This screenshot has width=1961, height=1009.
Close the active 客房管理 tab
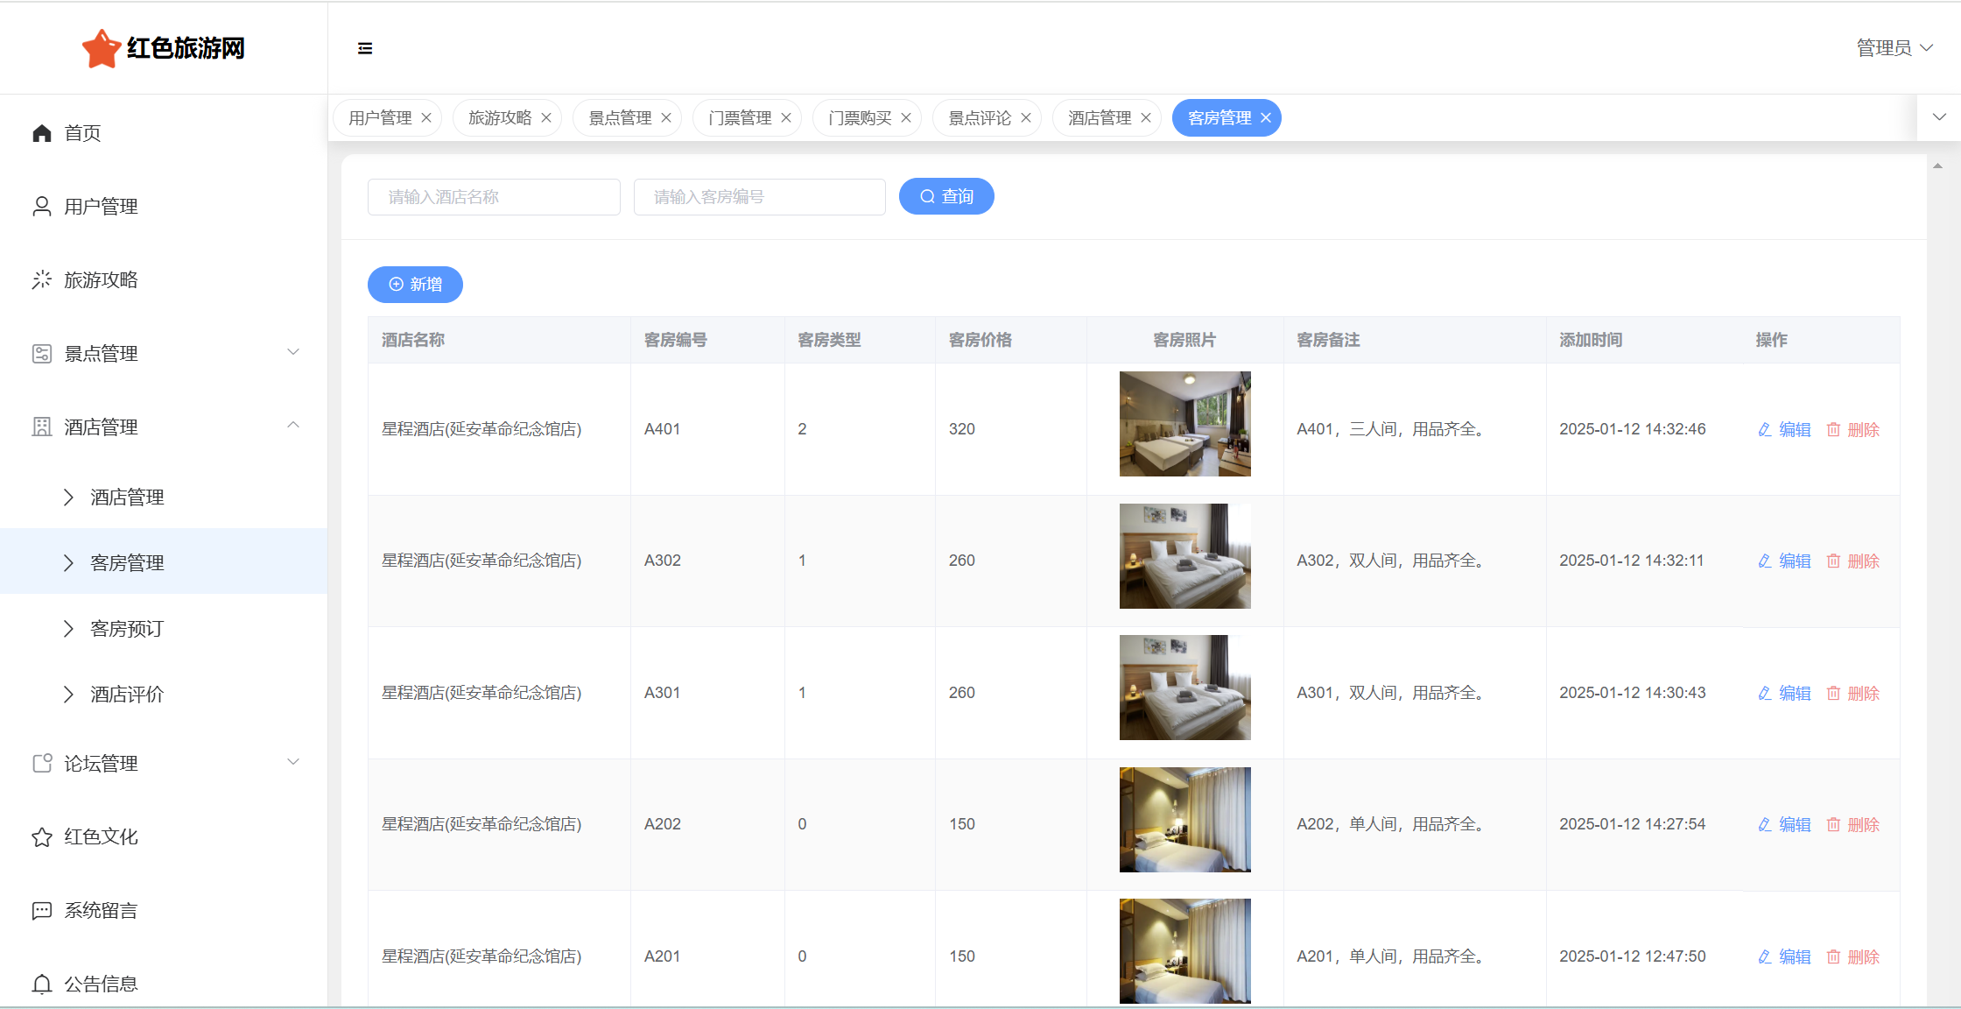[x=1266, y=118]
